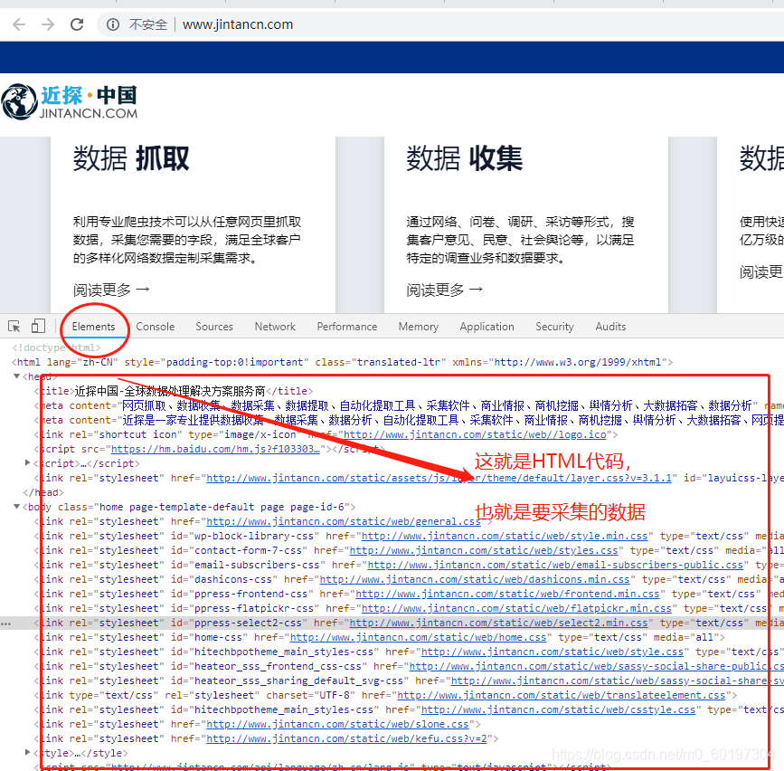The width and height of the screenshot is (784, 771).
Task: Toggle the device toolbar icon
Action: pyautogui.click(x=38, y=326)
